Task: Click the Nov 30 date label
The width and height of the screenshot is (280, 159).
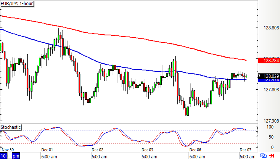Action: pyautogui.click(x=8, y=150)
